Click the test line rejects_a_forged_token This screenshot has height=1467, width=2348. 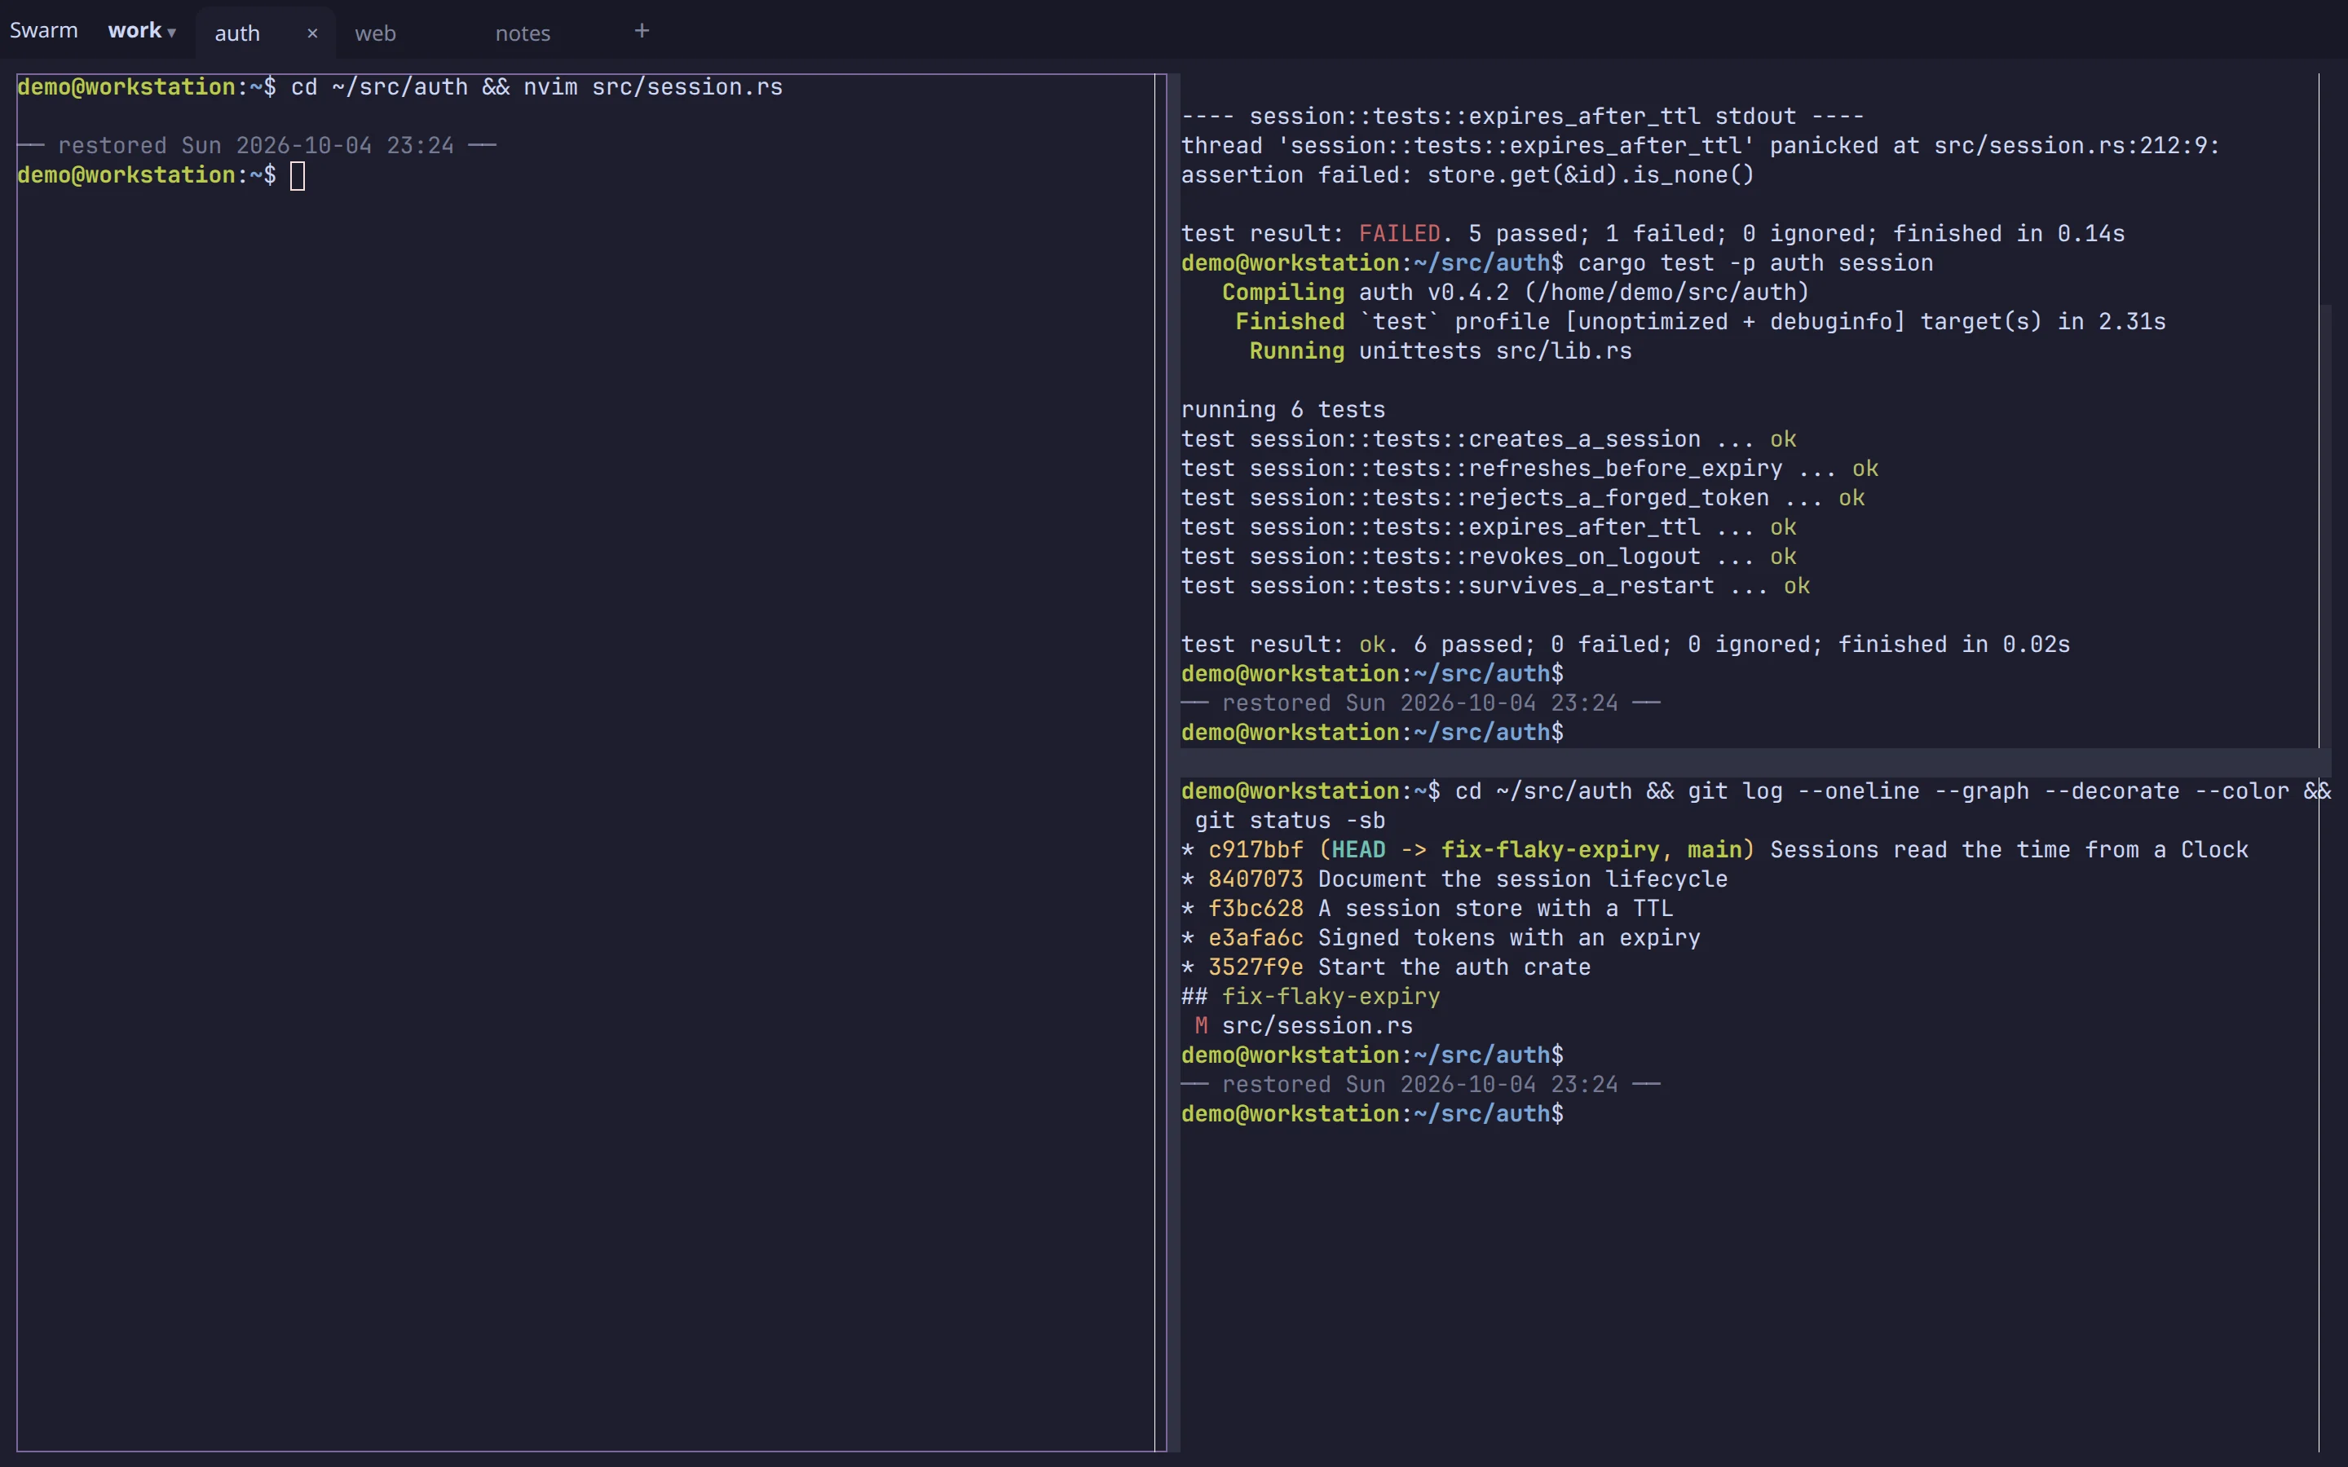1522,498
